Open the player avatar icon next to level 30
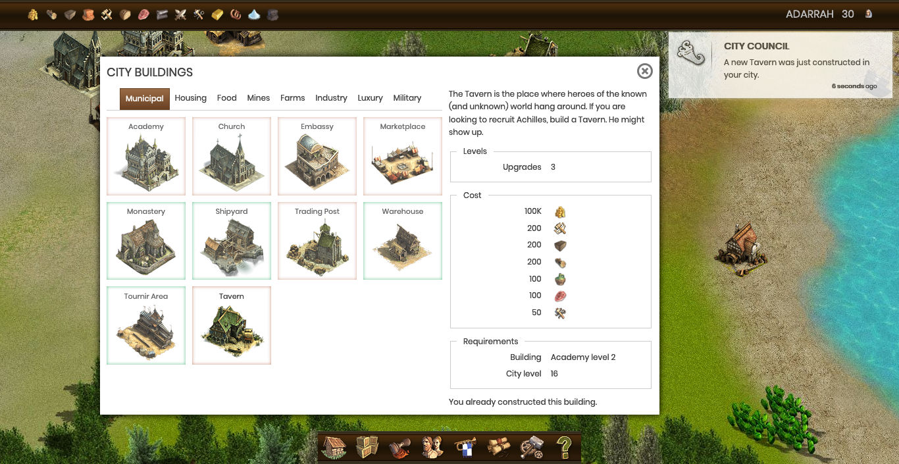Screen dimensions: 899x464 [869, 14]
